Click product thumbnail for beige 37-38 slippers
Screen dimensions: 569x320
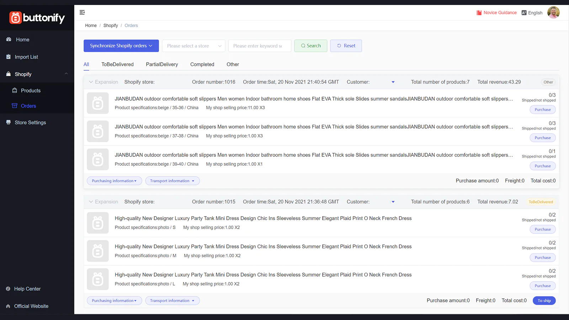98,131
